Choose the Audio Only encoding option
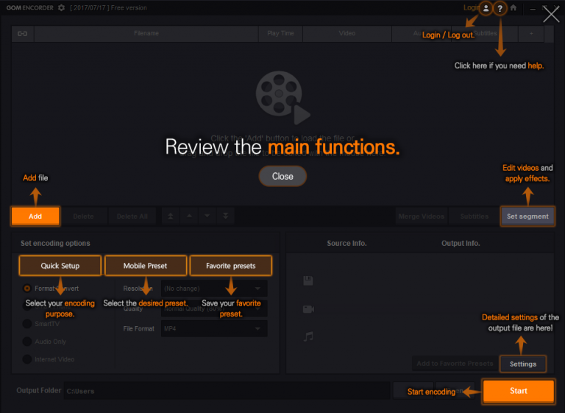Image resolution: width=565 pixels, height=413 pixels. (28, 342)
